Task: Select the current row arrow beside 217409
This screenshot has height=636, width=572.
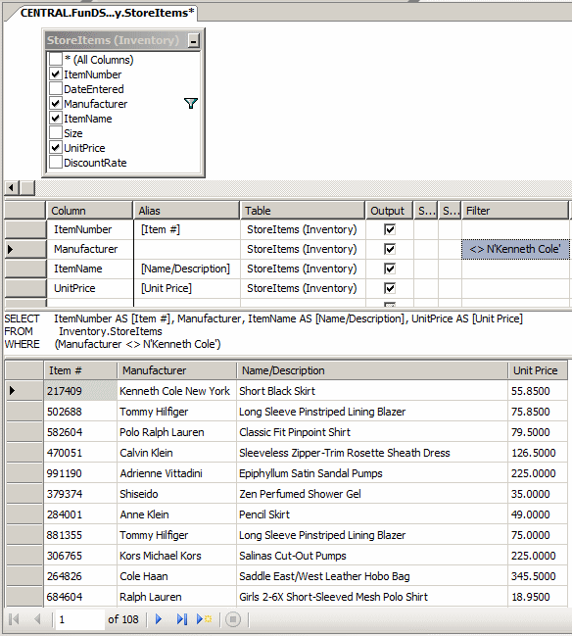Action: point(24,391)
